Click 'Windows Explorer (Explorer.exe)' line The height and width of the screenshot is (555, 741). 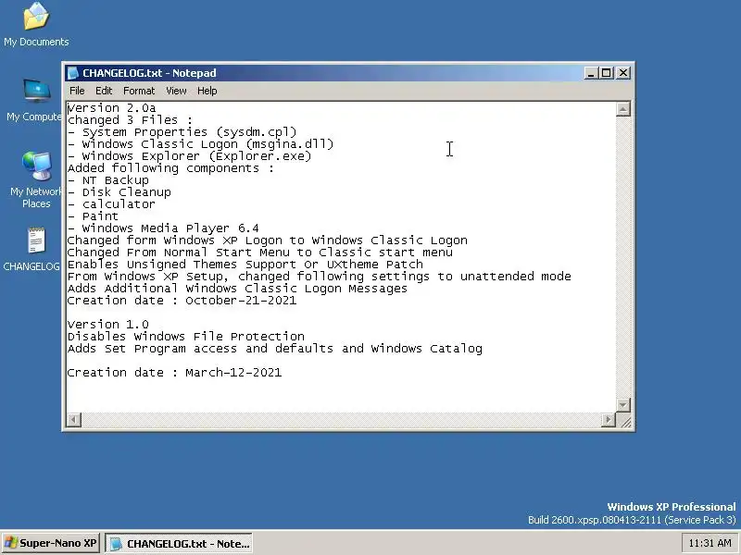click(x=190, y=156)
